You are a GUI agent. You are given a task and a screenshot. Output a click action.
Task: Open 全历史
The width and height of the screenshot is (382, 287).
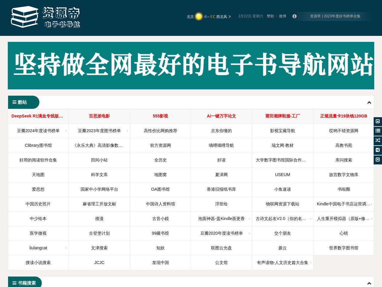[x=160, y=160]
